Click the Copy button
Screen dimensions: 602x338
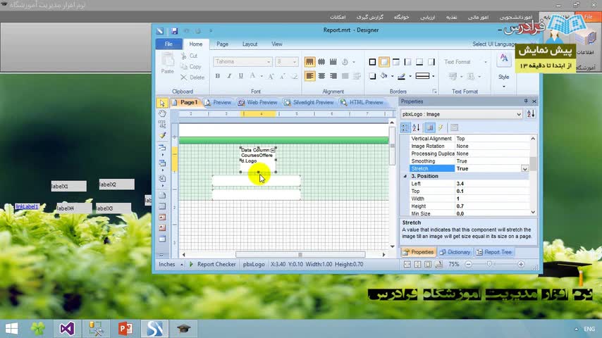[191, 67]
